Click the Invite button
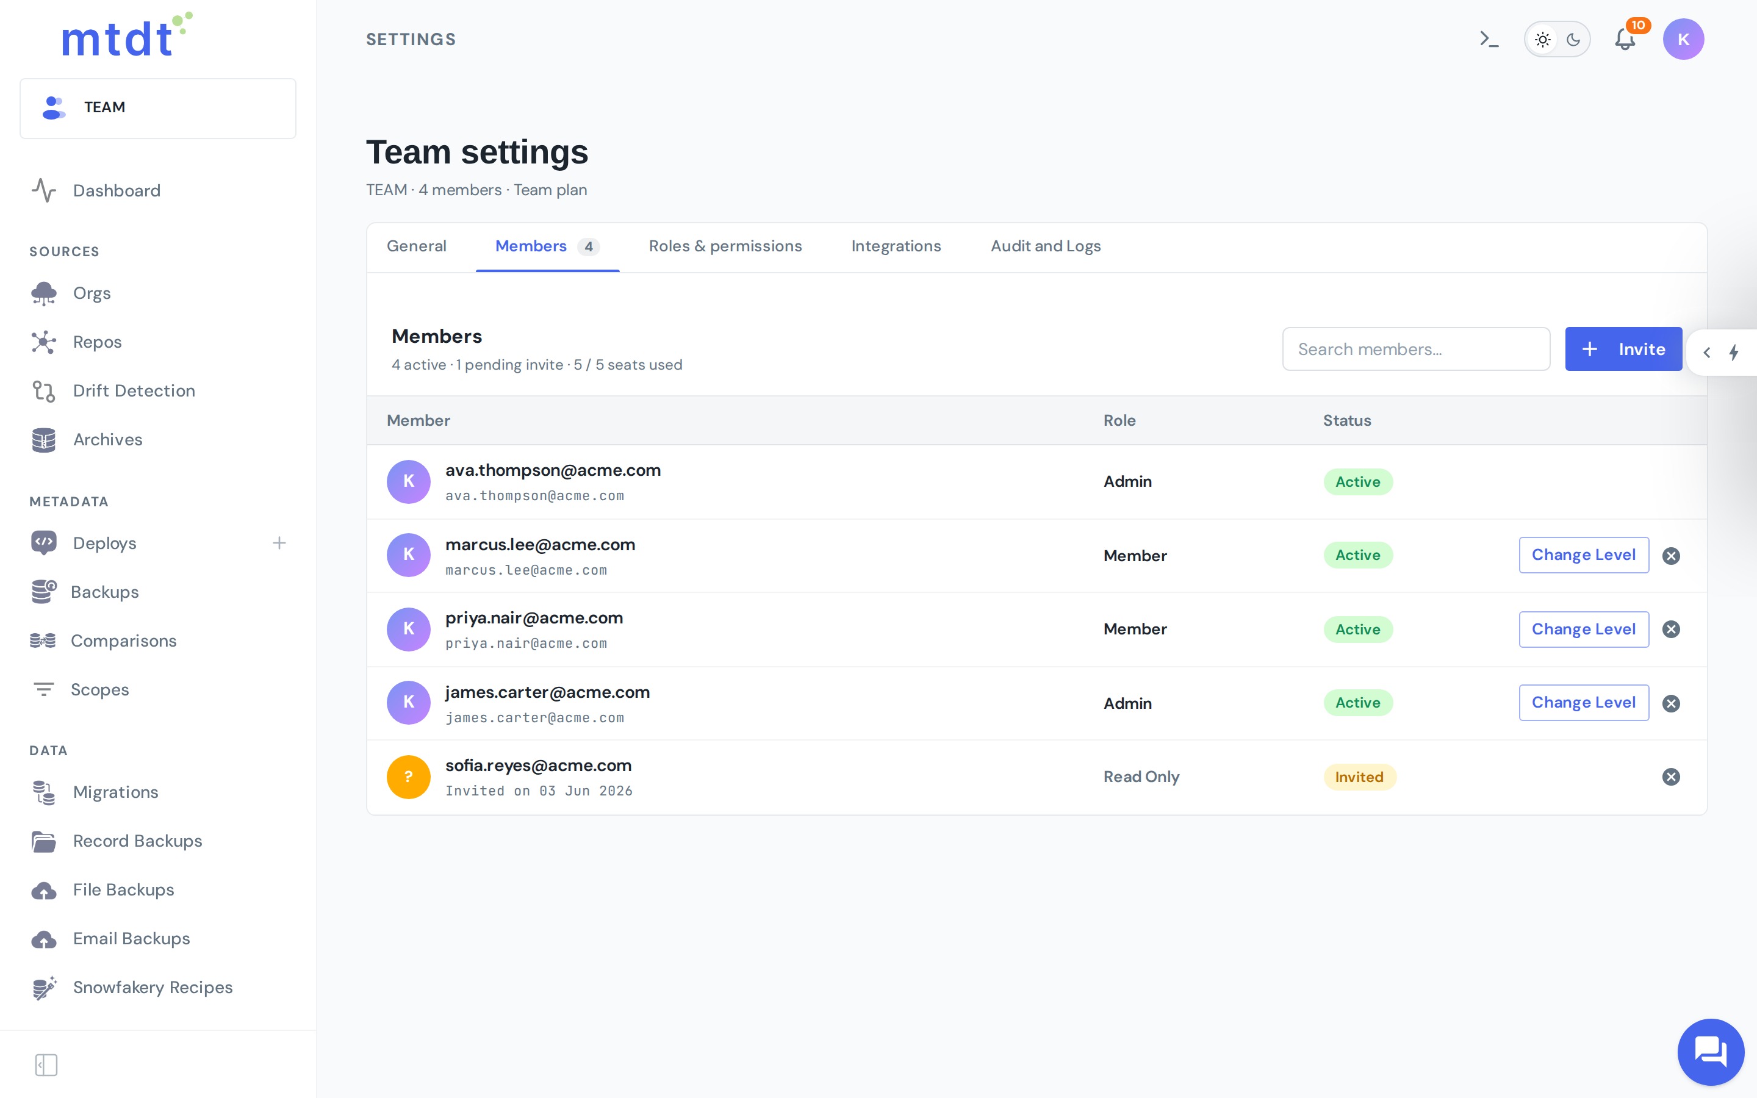The width and height of the screenshot is (1757, 1098). [1623, 348]
